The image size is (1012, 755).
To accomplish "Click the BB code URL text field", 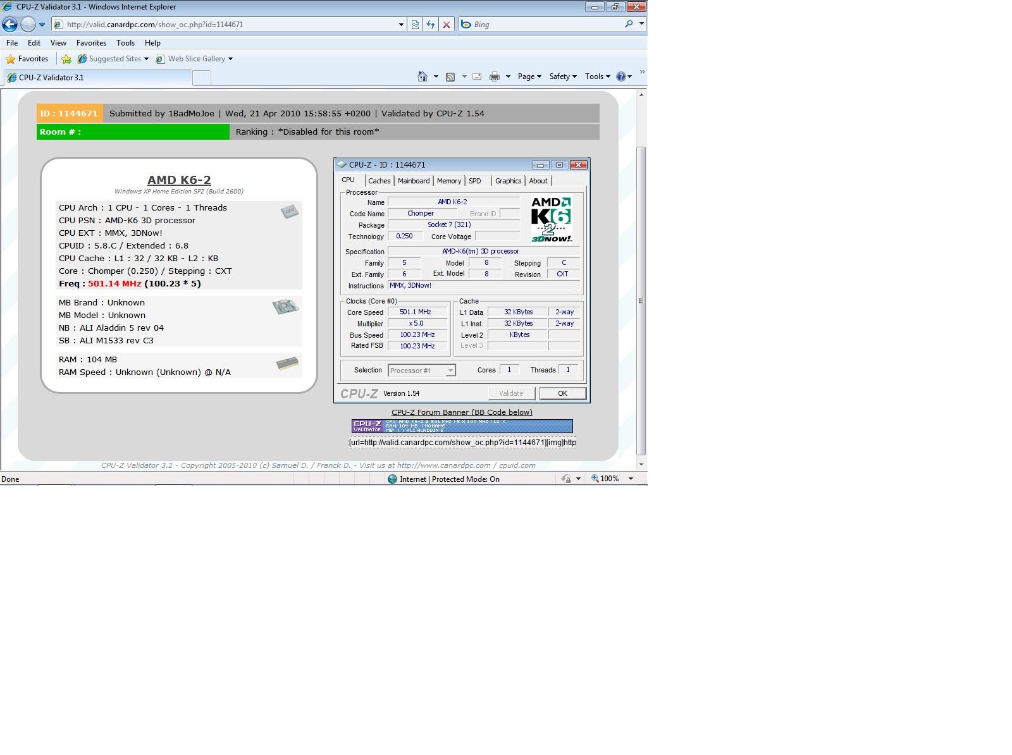I will [462, 443].
